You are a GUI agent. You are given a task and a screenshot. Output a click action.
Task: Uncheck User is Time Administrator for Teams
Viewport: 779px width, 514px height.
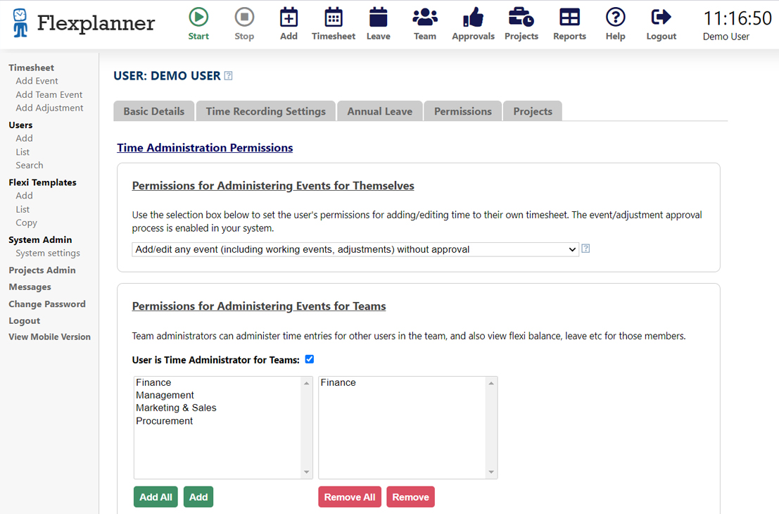point(310,359)
